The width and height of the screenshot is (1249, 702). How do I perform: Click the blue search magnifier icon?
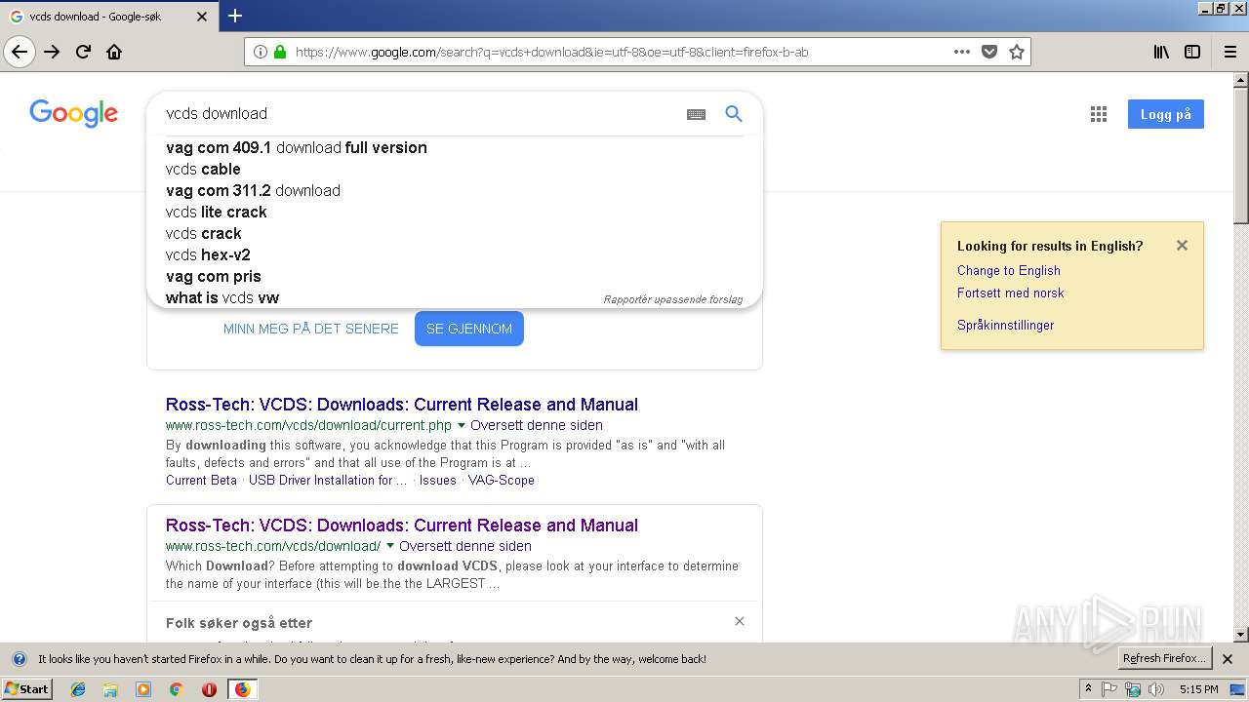pyautogui.click(x=734, y=114)
